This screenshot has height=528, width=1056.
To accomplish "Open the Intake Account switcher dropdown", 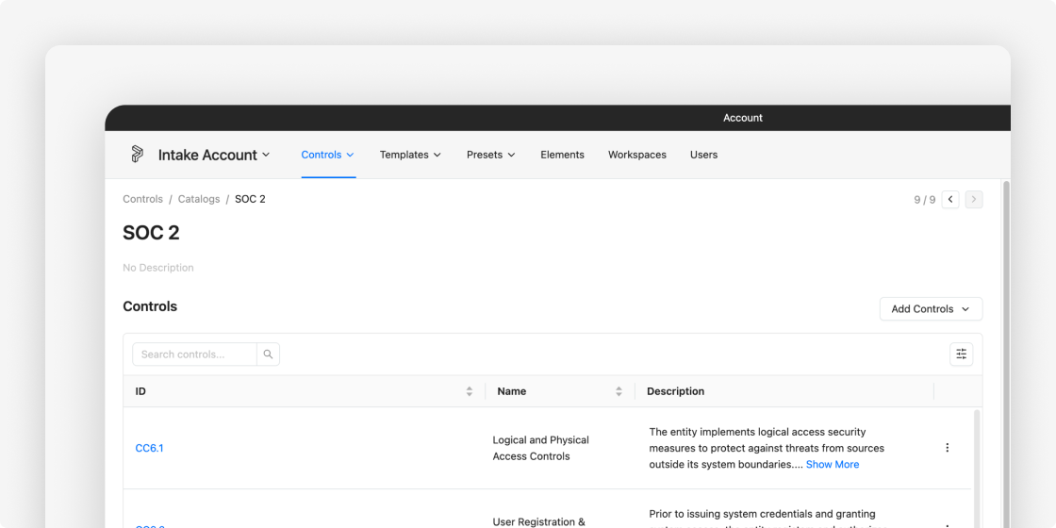I will pyautogui.click(x=214, y=155).
